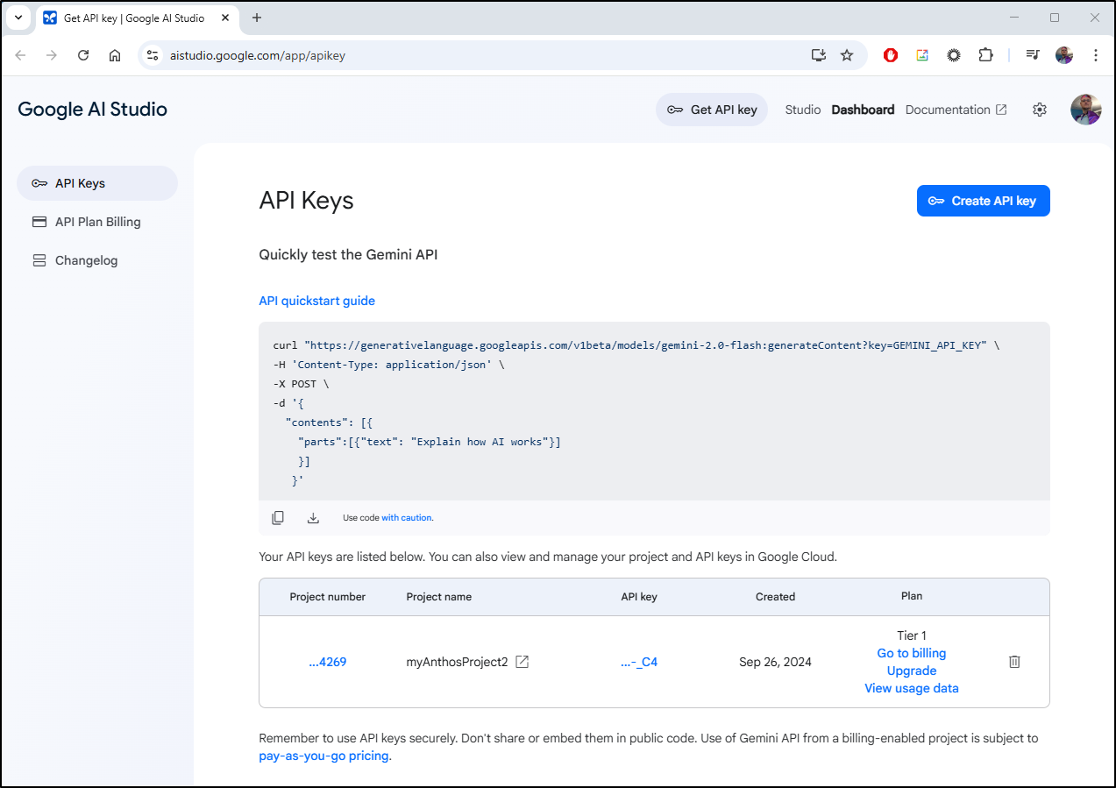Open the tab search dropdown
This screenshot has height=788, width=1116.
point(18,18)
